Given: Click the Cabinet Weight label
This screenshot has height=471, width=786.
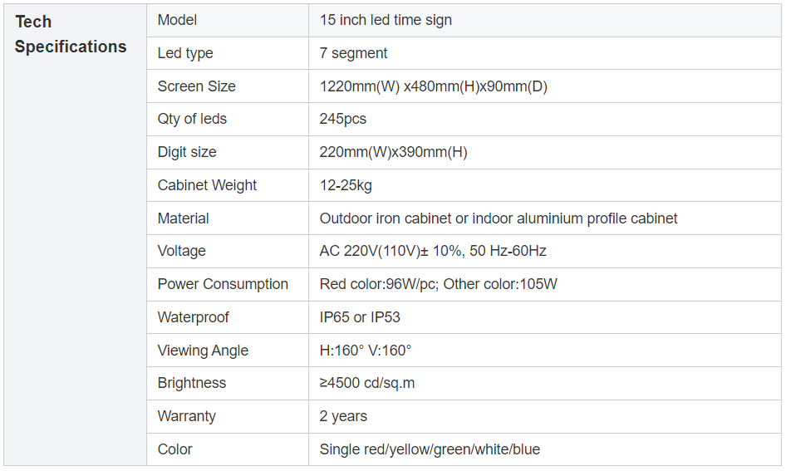Looking at the screenshot, I should coord(207,185).
